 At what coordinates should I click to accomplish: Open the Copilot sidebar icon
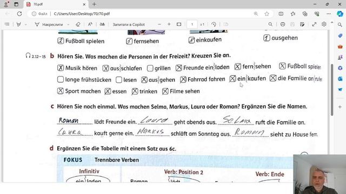(340, 13)
